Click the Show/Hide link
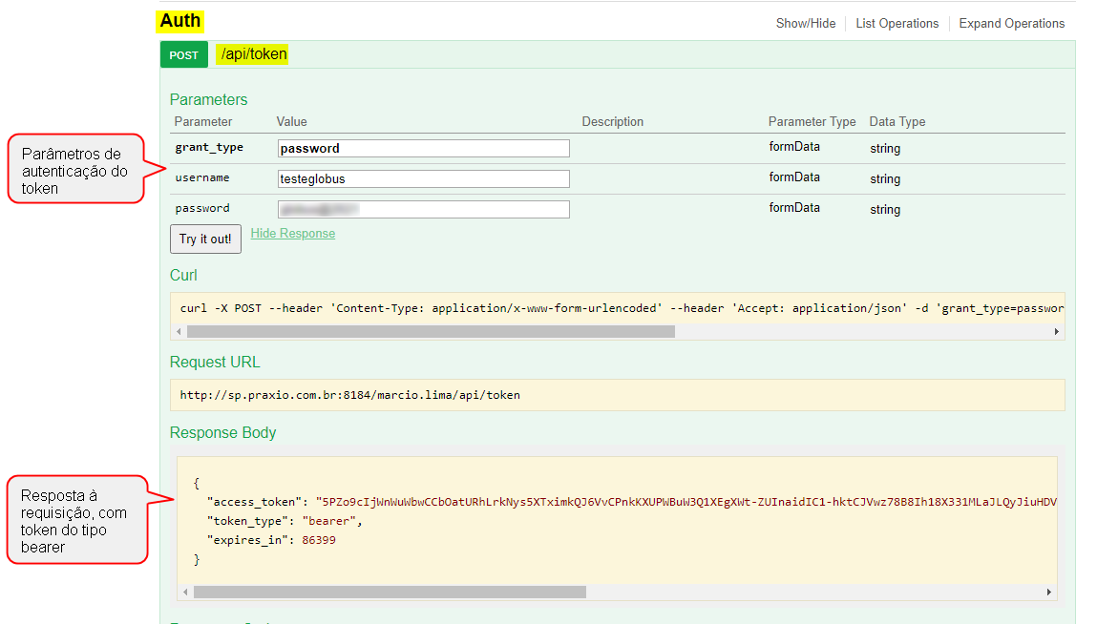 (x=805, y=23)
